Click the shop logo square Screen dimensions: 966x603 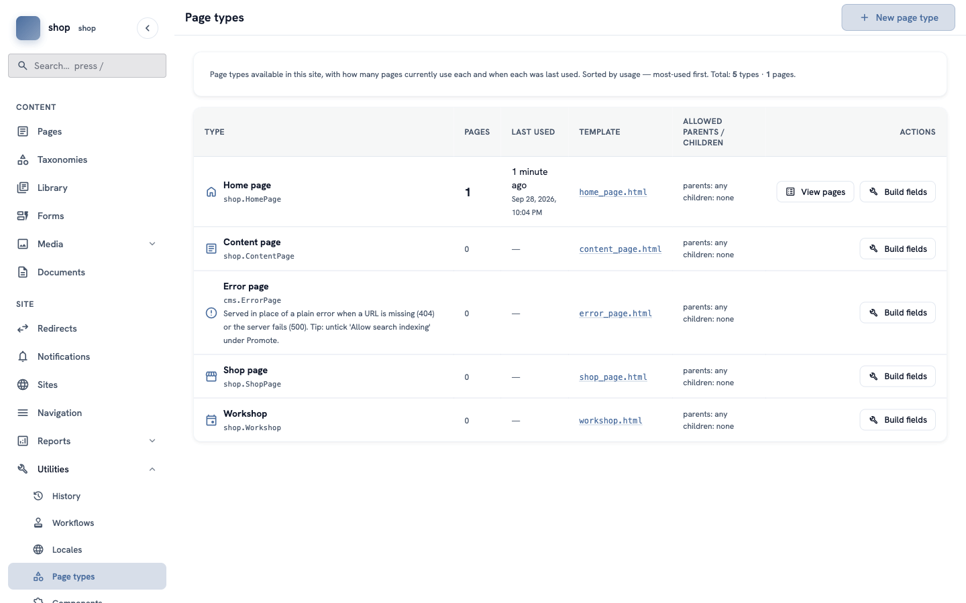point(28,28)
